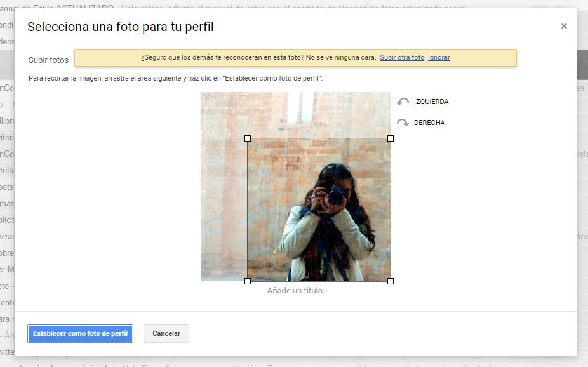This screenshot has height=367, width=588.
Task: Click the DERECHA rotate label
Action: click(429, 123)
